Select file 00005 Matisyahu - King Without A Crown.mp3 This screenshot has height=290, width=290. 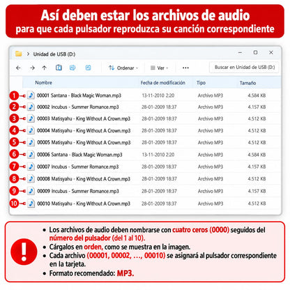click(84, 142)
